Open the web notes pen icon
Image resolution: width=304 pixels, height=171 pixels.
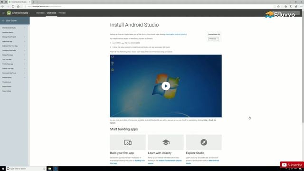tap(291, 6)
